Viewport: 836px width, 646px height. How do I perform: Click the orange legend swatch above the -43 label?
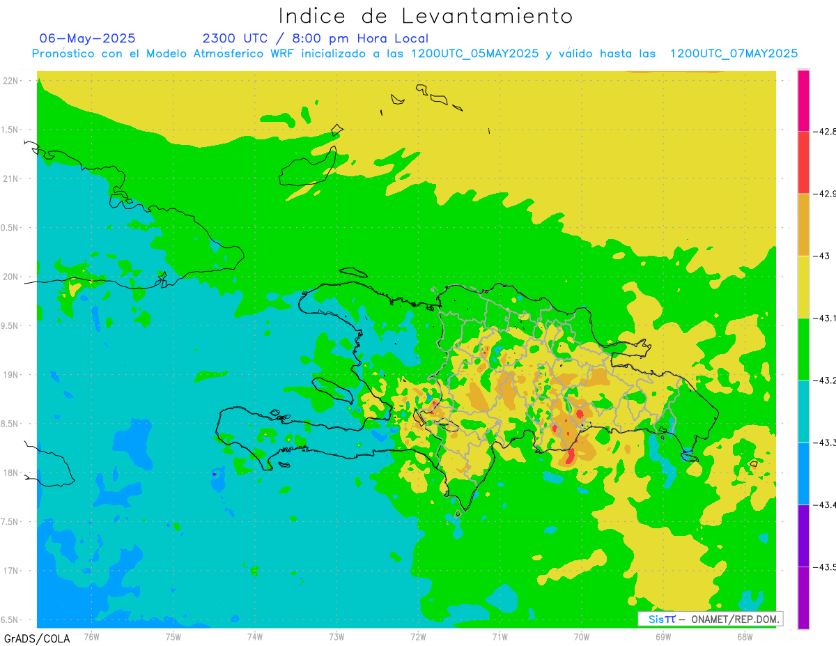[x=803, y=224]
